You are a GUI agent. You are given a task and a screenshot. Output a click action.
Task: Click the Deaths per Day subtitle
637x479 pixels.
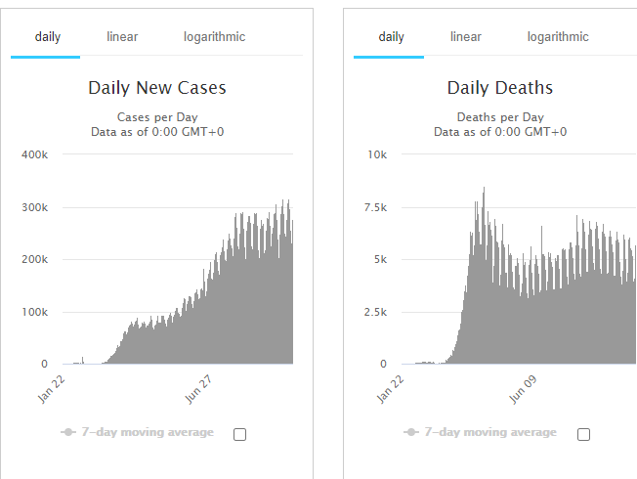pos(500,116)
